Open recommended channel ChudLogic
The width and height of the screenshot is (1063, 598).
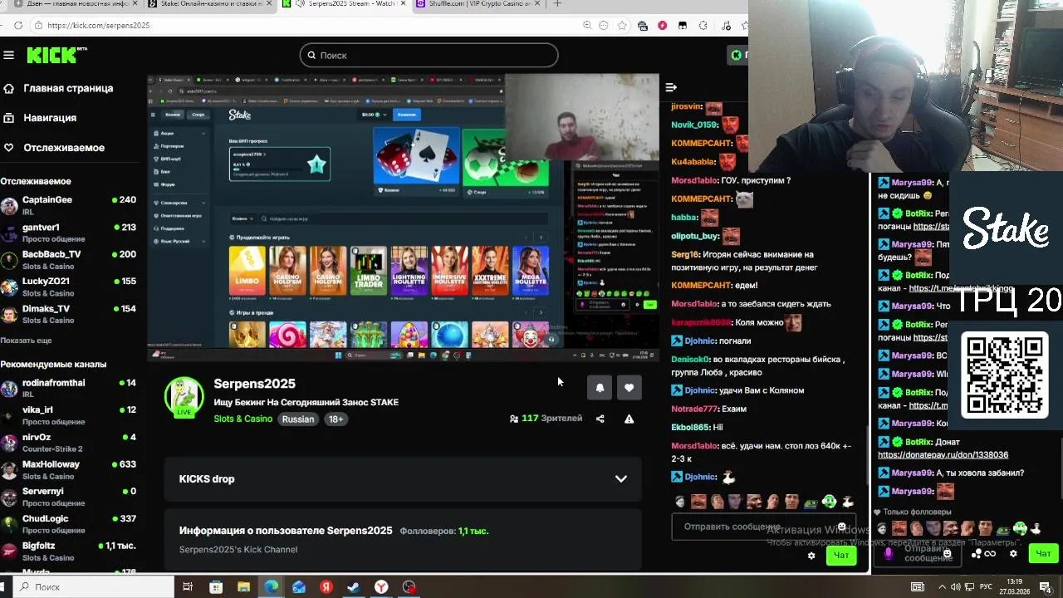click(x=68, y=524)
